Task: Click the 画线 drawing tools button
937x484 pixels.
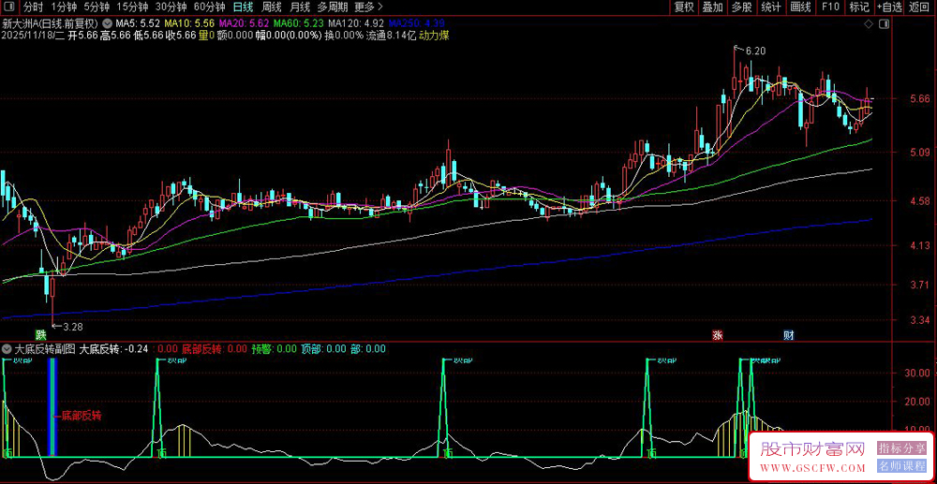Action: tap(800, 7)
